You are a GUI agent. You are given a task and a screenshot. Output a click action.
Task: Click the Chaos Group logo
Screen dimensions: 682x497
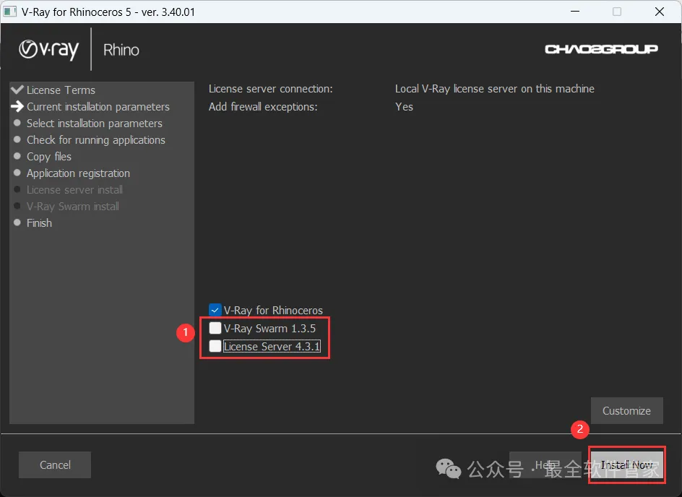601,49
